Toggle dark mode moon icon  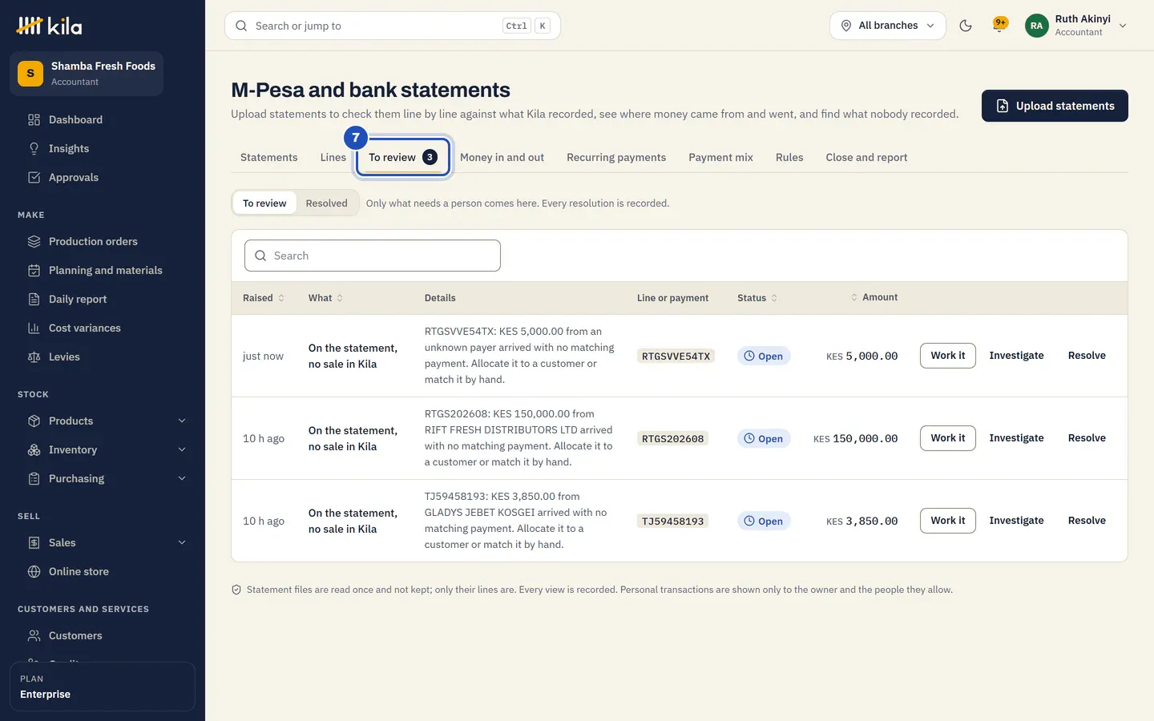click(x=966, y=26)
